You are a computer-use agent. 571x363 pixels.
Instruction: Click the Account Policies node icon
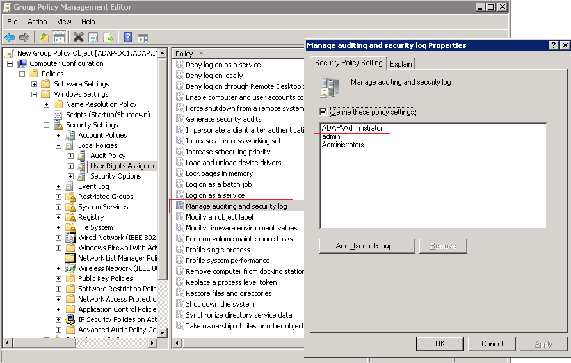[x=70, y=135]
